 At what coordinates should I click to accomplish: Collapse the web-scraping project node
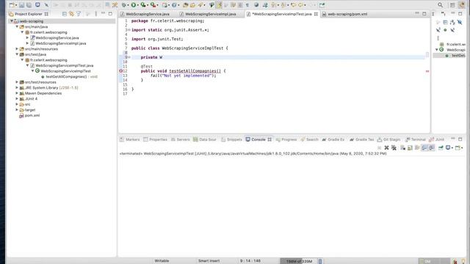tap(12, 21)
